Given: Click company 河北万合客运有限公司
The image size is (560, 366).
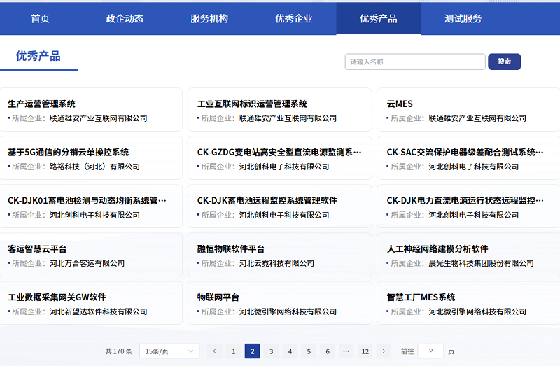Looking at the screenshot, I should coord(87,264).
